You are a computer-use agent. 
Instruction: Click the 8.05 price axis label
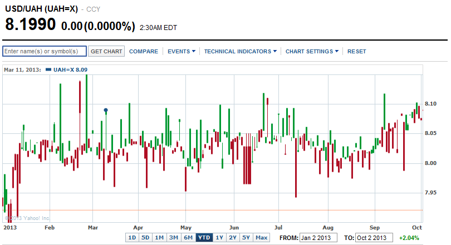430,133
